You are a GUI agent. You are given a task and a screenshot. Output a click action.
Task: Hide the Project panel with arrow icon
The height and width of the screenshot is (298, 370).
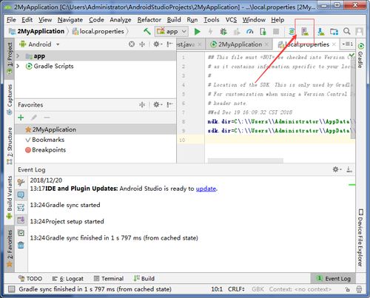click(x=169, y=44)
